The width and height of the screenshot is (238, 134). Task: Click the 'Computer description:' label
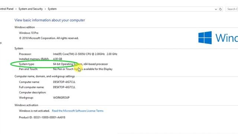[32, 92]
